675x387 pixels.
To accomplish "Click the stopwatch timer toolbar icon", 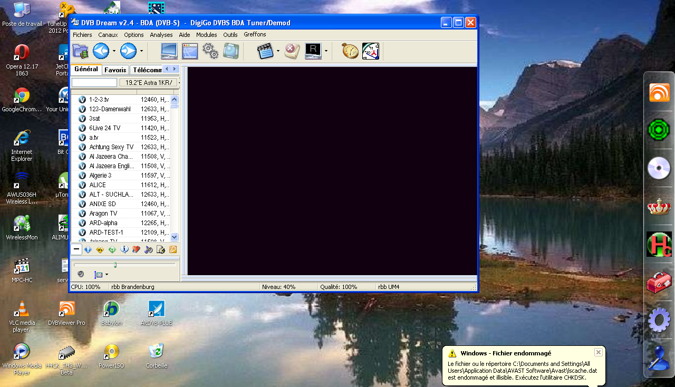I will point(350,51).
